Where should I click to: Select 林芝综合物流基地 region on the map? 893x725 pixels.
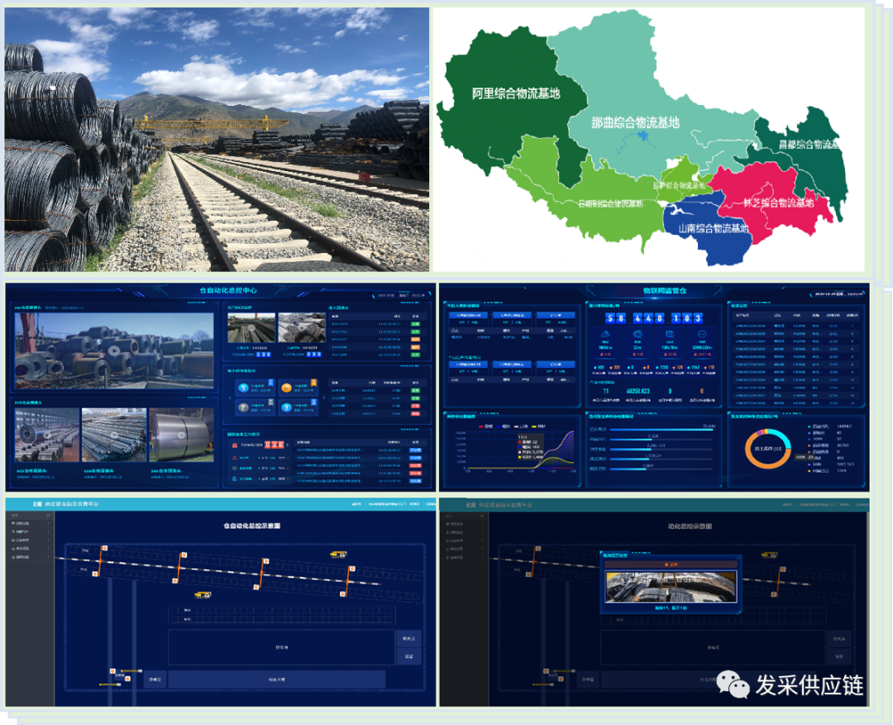[778, 203]
